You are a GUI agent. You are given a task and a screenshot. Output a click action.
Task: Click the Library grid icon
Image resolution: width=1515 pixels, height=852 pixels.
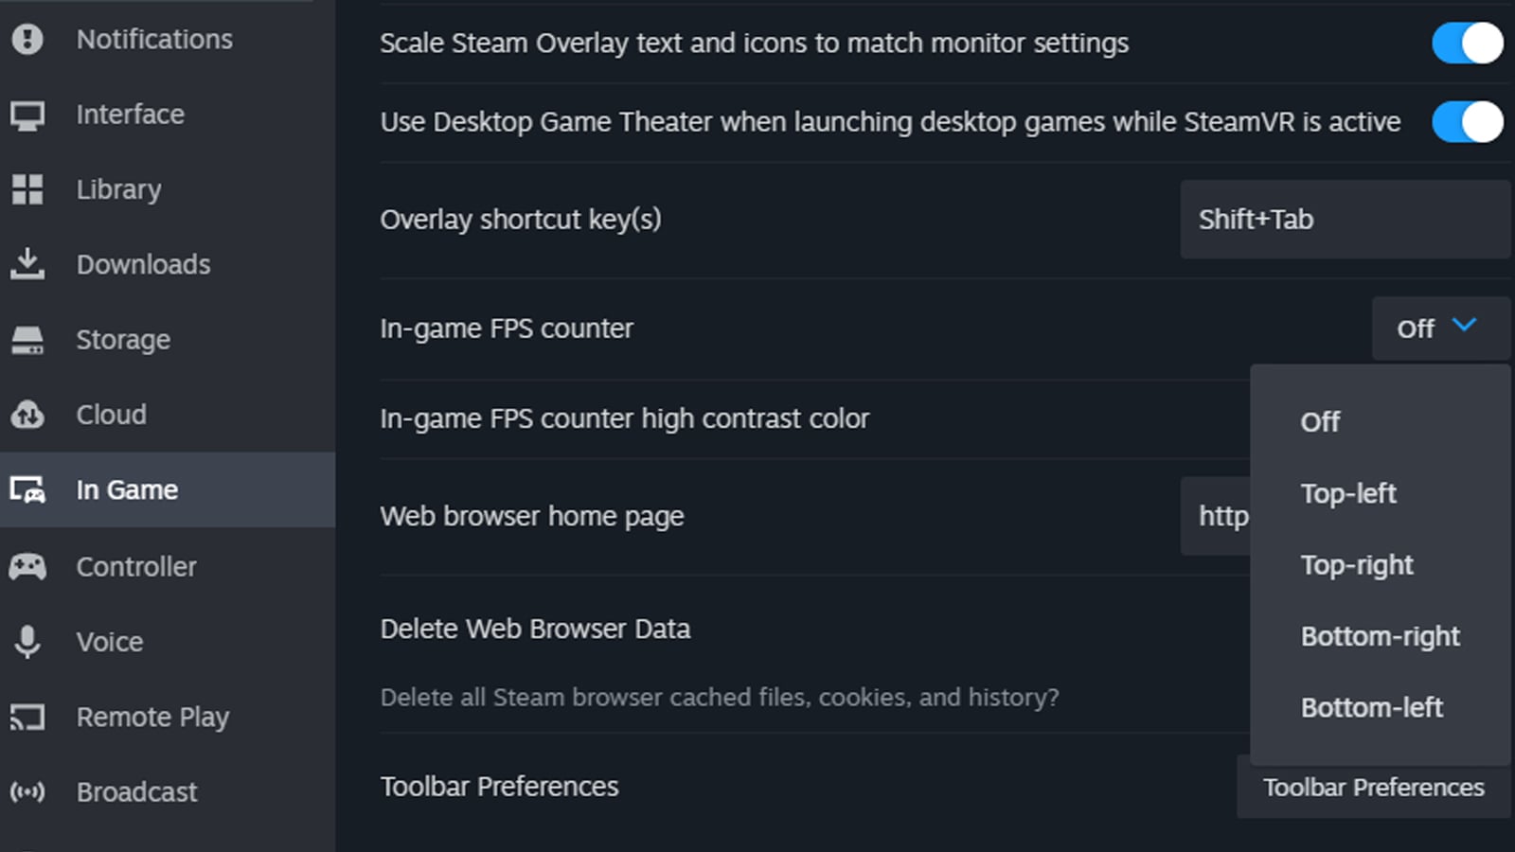[28, 189]
